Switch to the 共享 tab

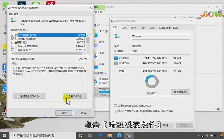point(143,28)
